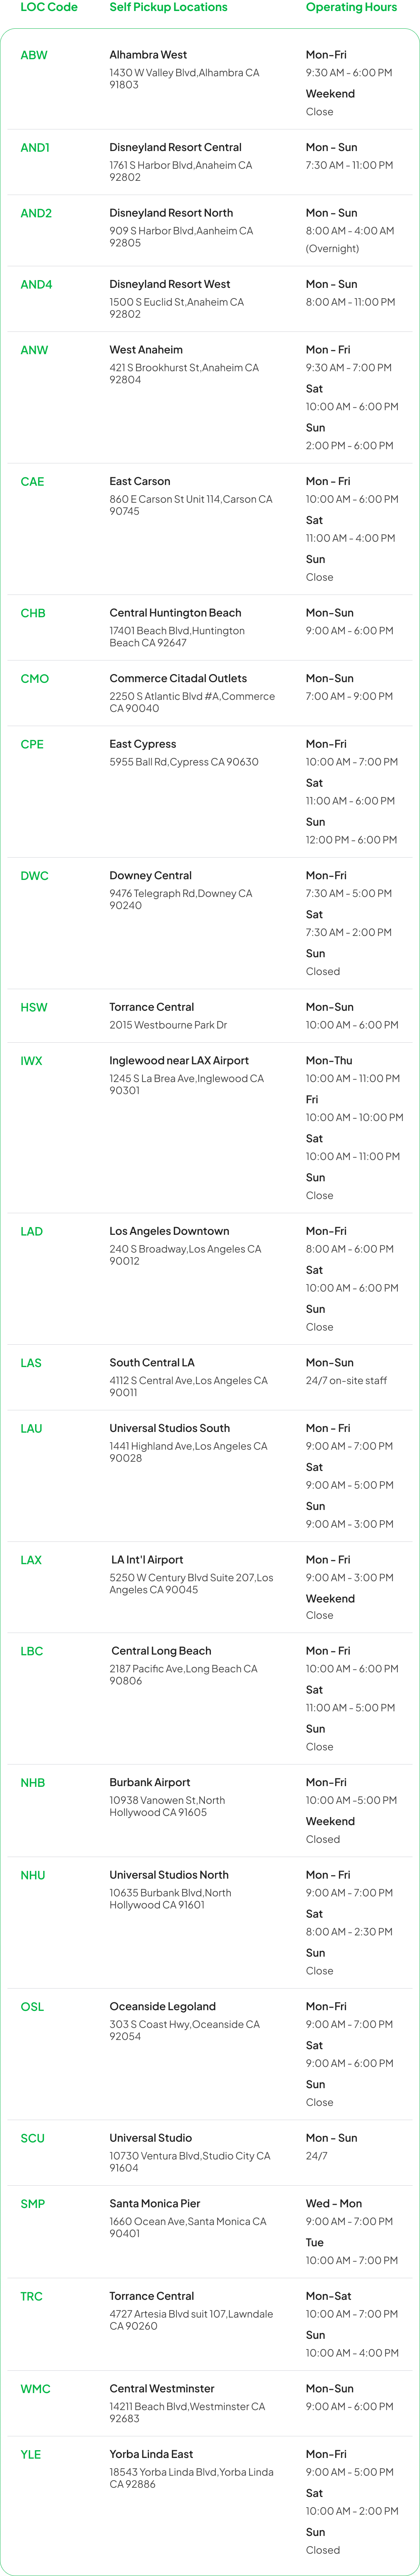420x2576 pixels.
Task: Open the Disneyland Resort North location
Action: tap(171, 213)
